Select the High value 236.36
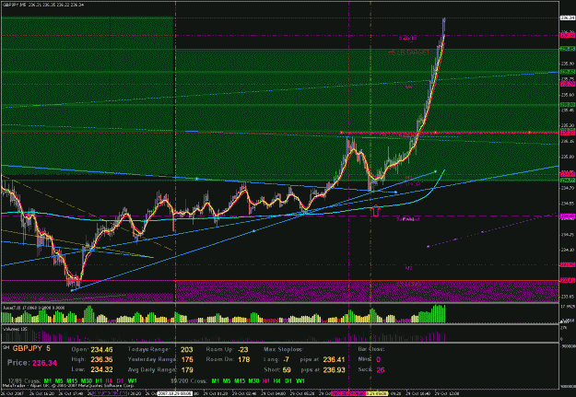 tap(101, 359)
